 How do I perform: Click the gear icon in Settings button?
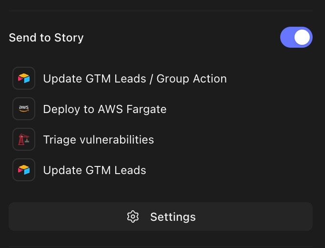(133, 217)
